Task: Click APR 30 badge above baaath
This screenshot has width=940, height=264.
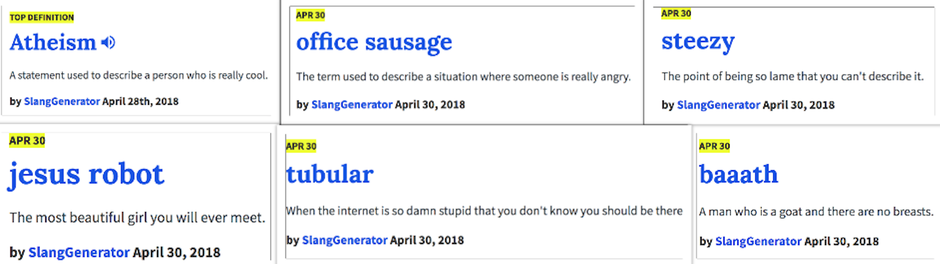Action: (x=714, y=146)
